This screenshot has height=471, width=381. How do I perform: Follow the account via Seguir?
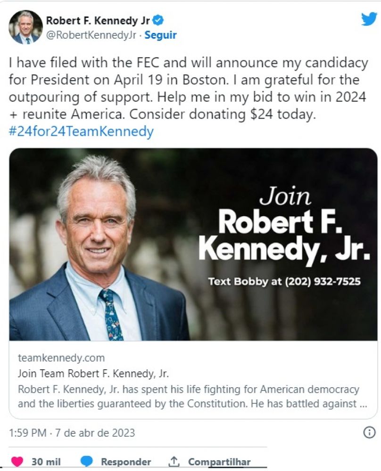[161, 35]
